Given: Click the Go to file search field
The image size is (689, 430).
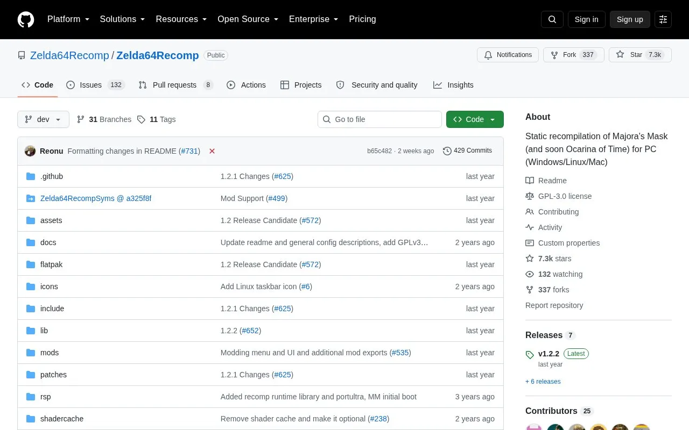Looking at the screenshot, I should [379, 119].
